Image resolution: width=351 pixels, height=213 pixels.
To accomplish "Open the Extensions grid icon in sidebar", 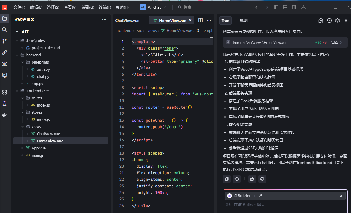I will coord(4,92).
